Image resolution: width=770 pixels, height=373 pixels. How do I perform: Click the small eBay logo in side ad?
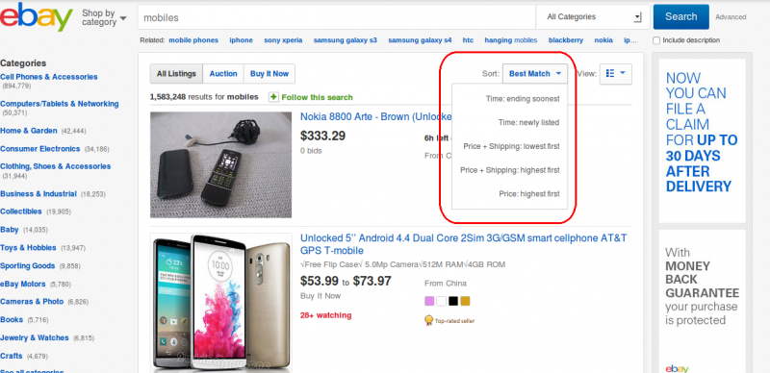678,368
